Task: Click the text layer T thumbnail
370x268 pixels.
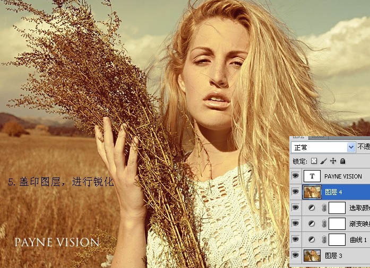Action: click(x=311, y=176)
